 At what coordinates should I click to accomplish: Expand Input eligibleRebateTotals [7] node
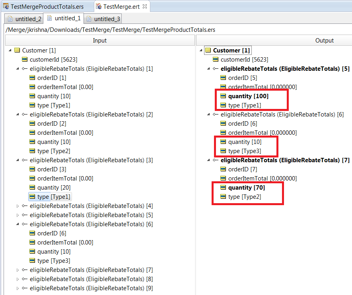[x=18, y=270]
